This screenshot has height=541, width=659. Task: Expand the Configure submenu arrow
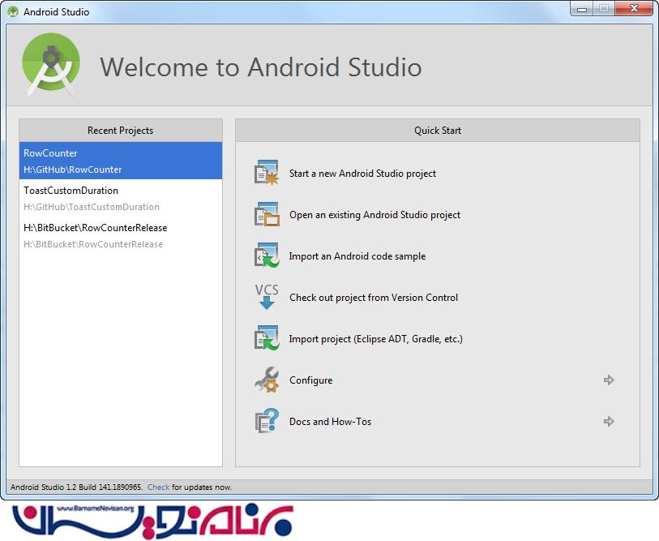click(609, 380)
